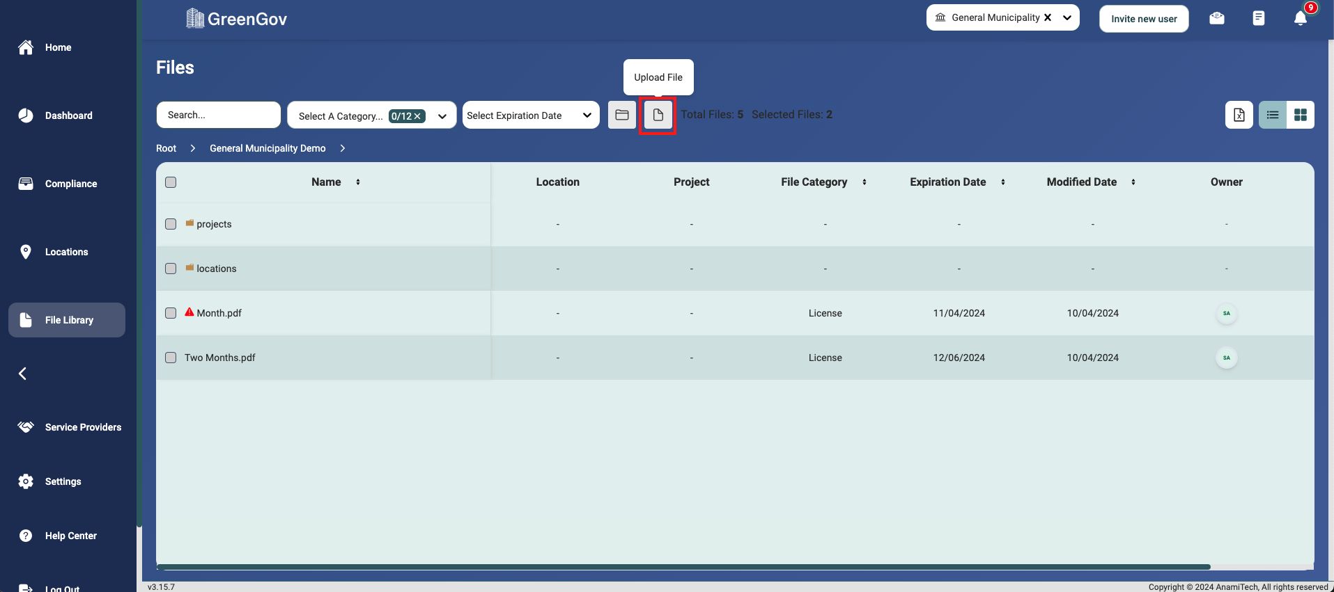Click the Search input field
Image resolution: width=1334 pixels, height=592 pixels.
coord(219,115)
